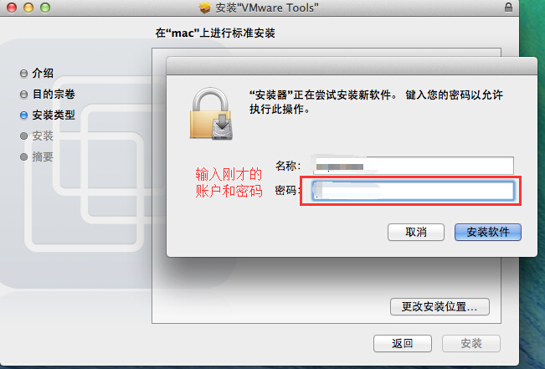This screenshot has width=545, height=369.
Task: Click the VMware Tools package icon in title
Action: pos(205,8)
